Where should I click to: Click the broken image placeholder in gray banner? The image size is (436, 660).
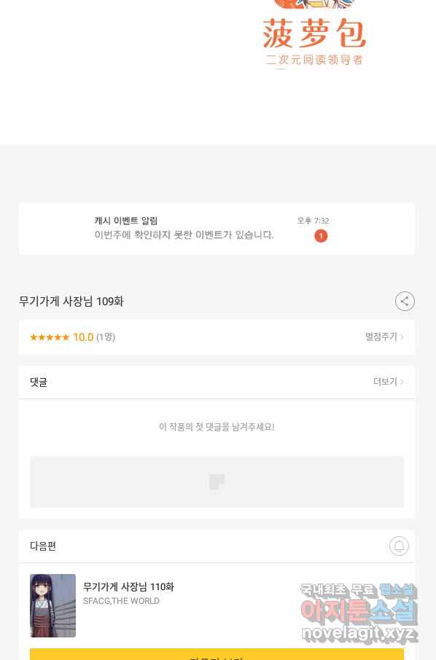pos(217,482)
